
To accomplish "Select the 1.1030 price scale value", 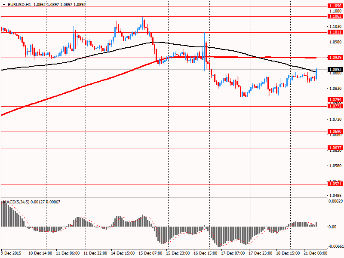I will coord(335,26).
